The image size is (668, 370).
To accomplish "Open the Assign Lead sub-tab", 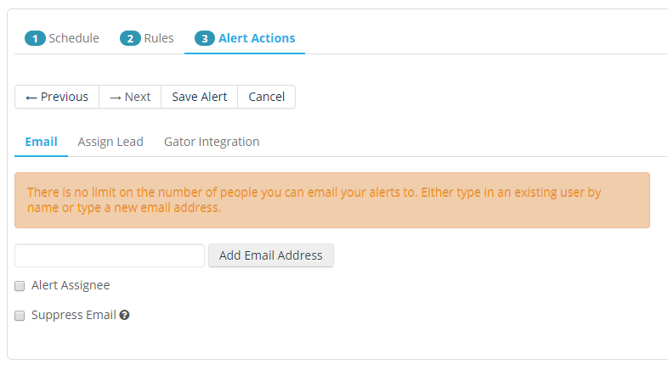I will pyautogui.click(x=110, y=142).
